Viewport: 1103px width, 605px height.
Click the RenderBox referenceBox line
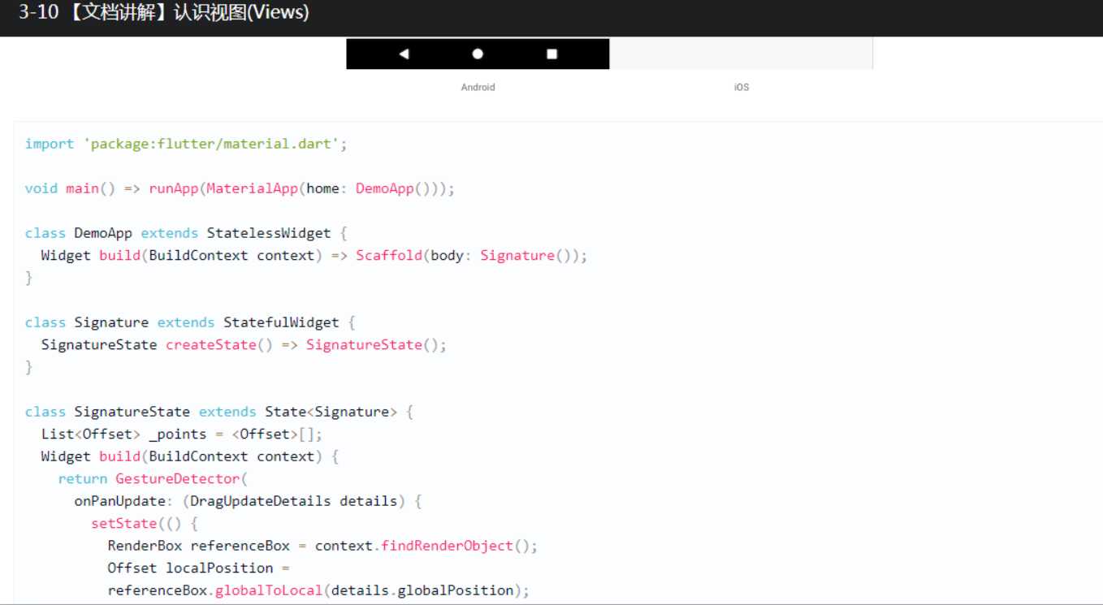click(322, 546)
